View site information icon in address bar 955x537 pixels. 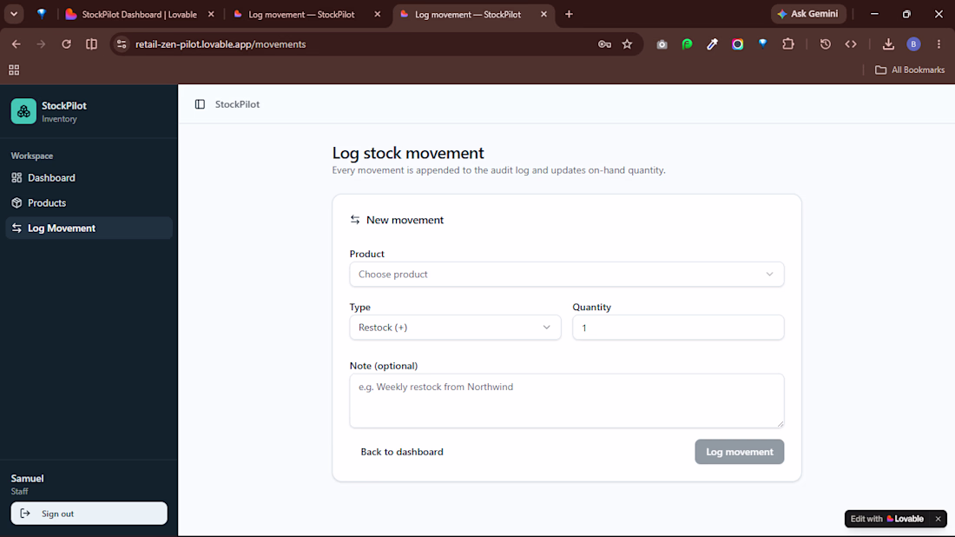coord(122,44)
